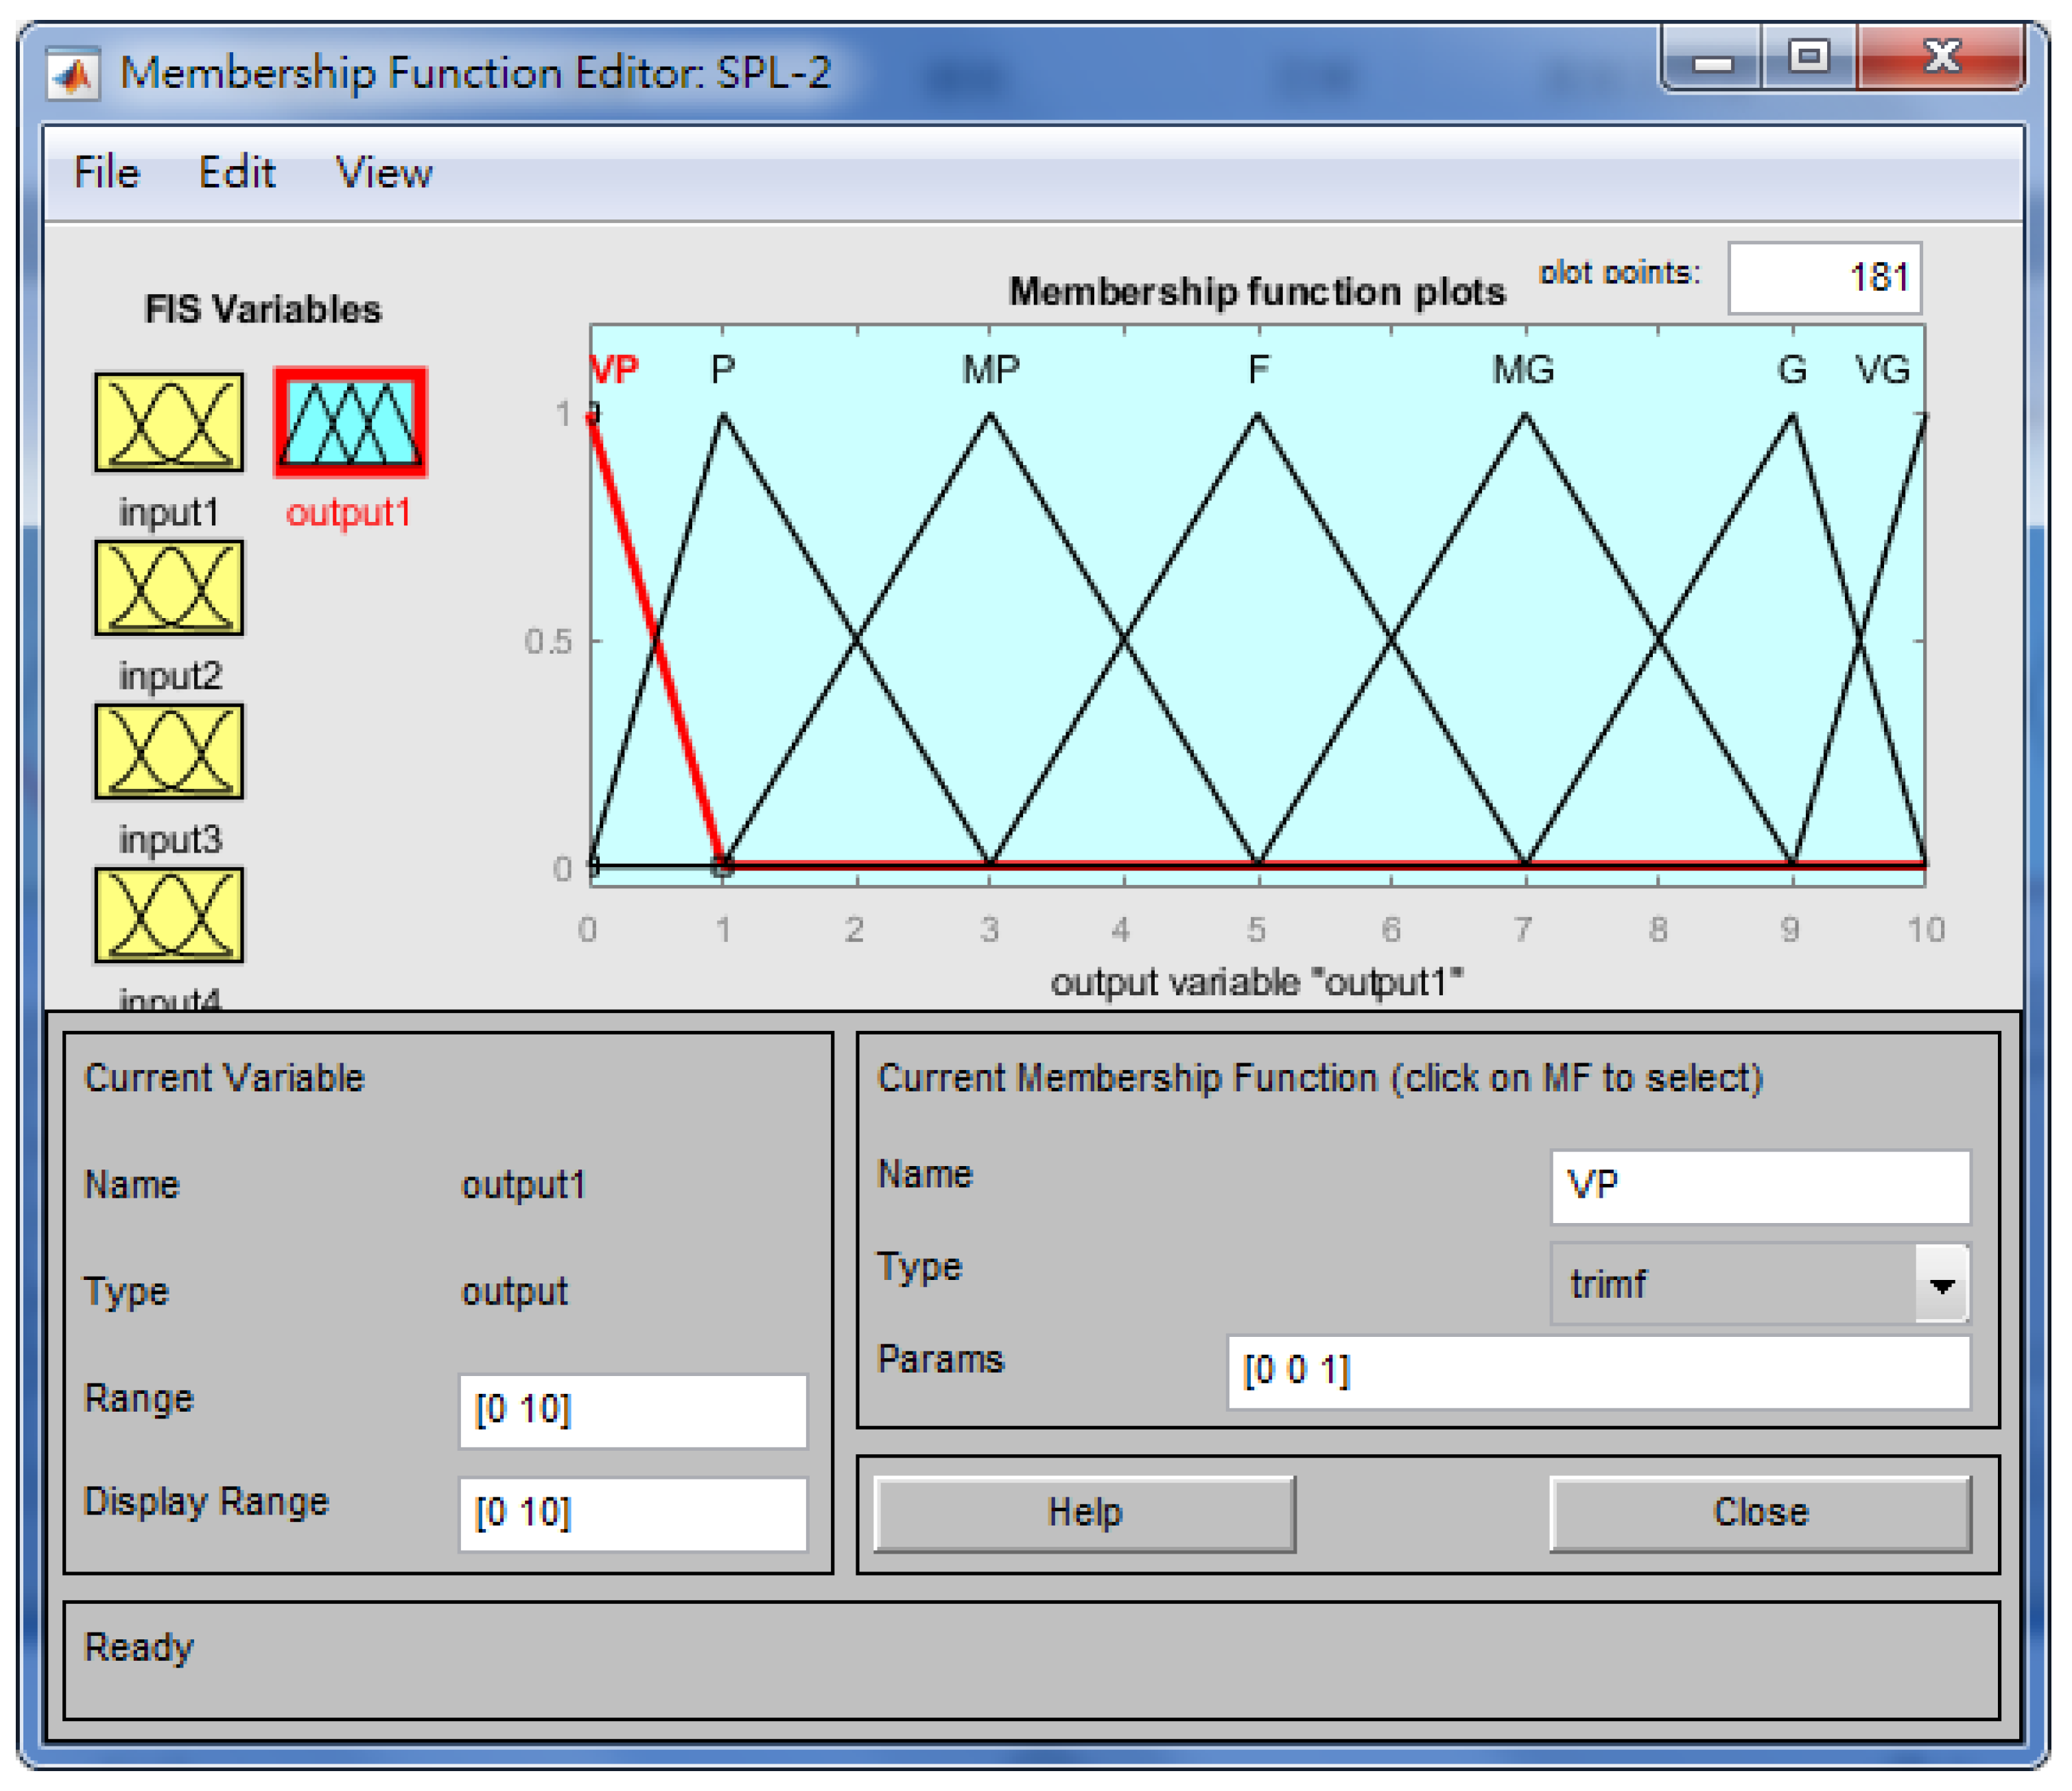Select the input4 variable icon
Viewport: 2072px width, 1791px height.
pyautogui.click(x=168, y=915)
